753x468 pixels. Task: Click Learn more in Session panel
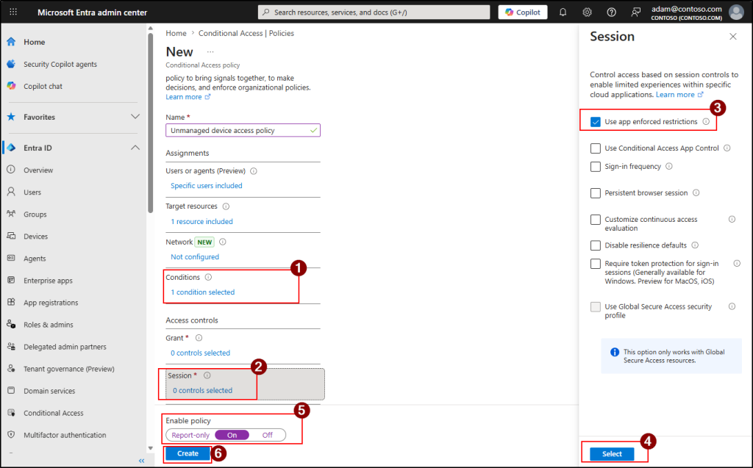click(679, 95)
